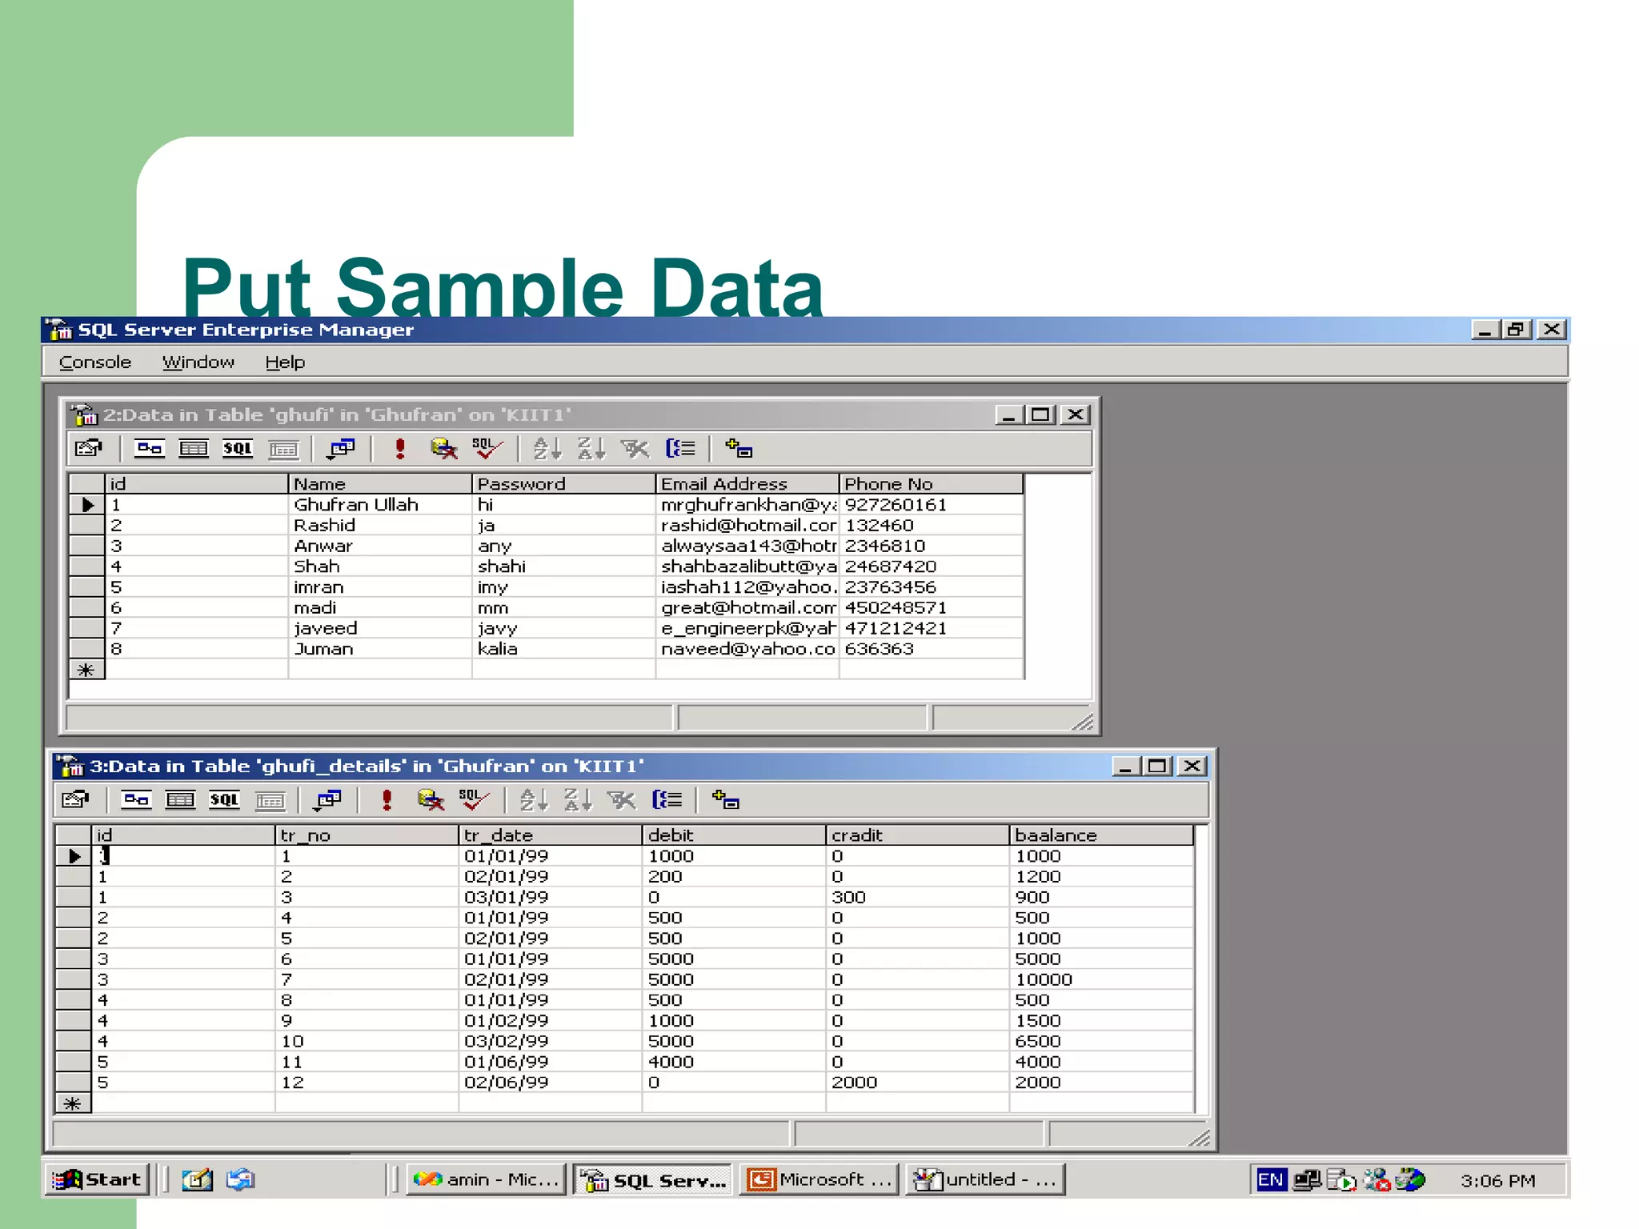
Task: Show diagram pane in ghufi_details window
Action: 137,799
